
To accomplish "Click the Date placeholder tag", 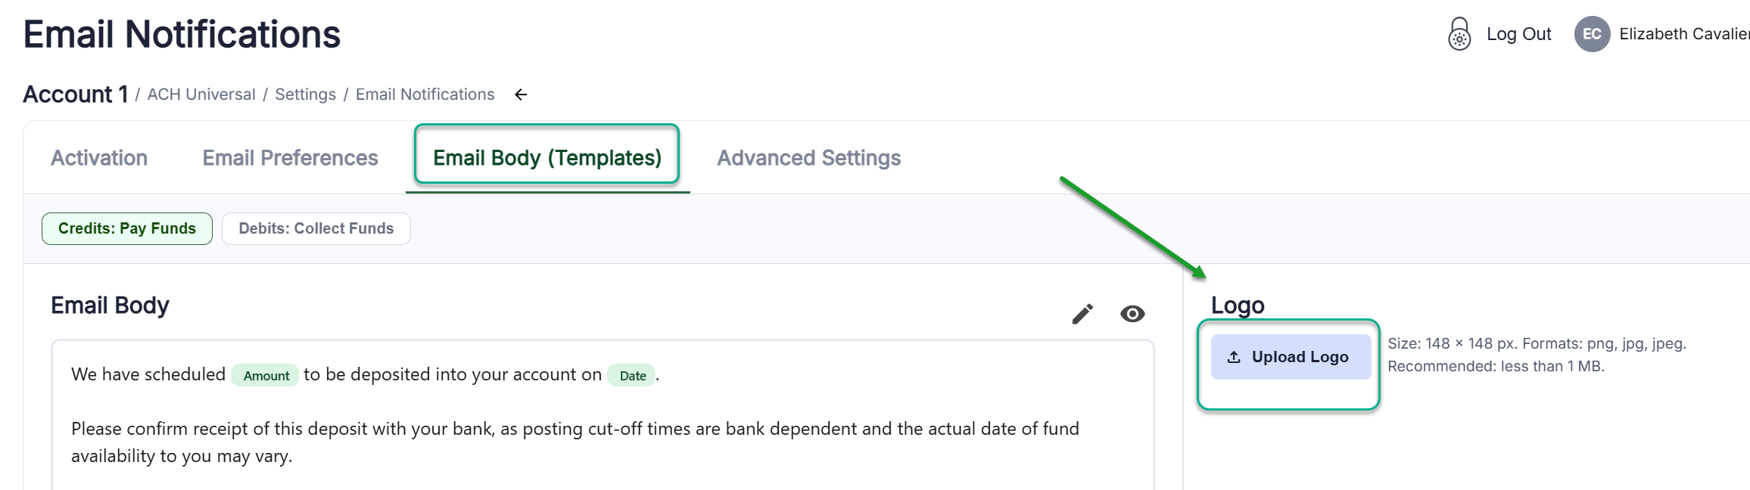I will (x=632, y=376).
